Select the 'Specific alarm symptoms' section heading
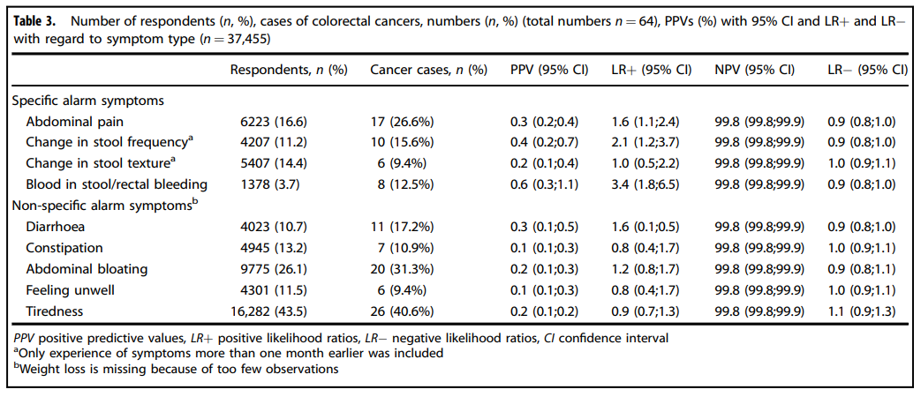 (87, 101)
